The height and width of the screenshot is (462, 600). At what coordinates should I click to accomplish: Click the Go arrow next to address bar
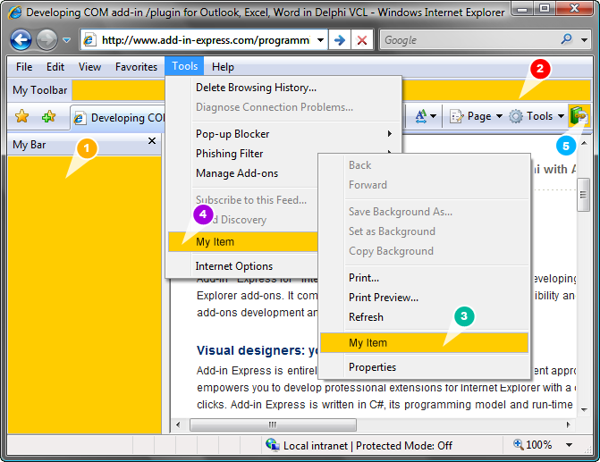tap(339, 40)
